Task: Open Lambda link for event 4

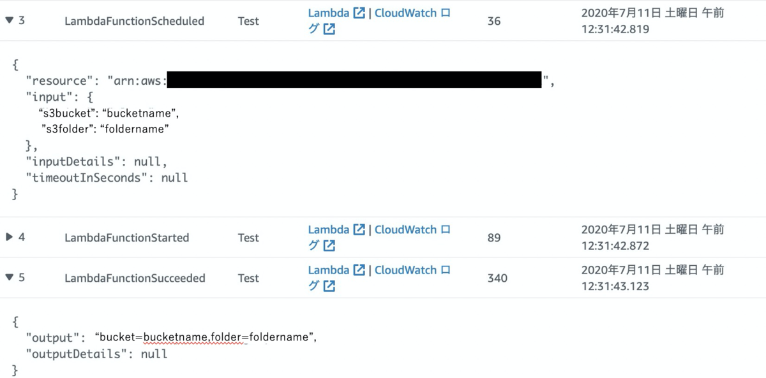Action: [329, 229]
